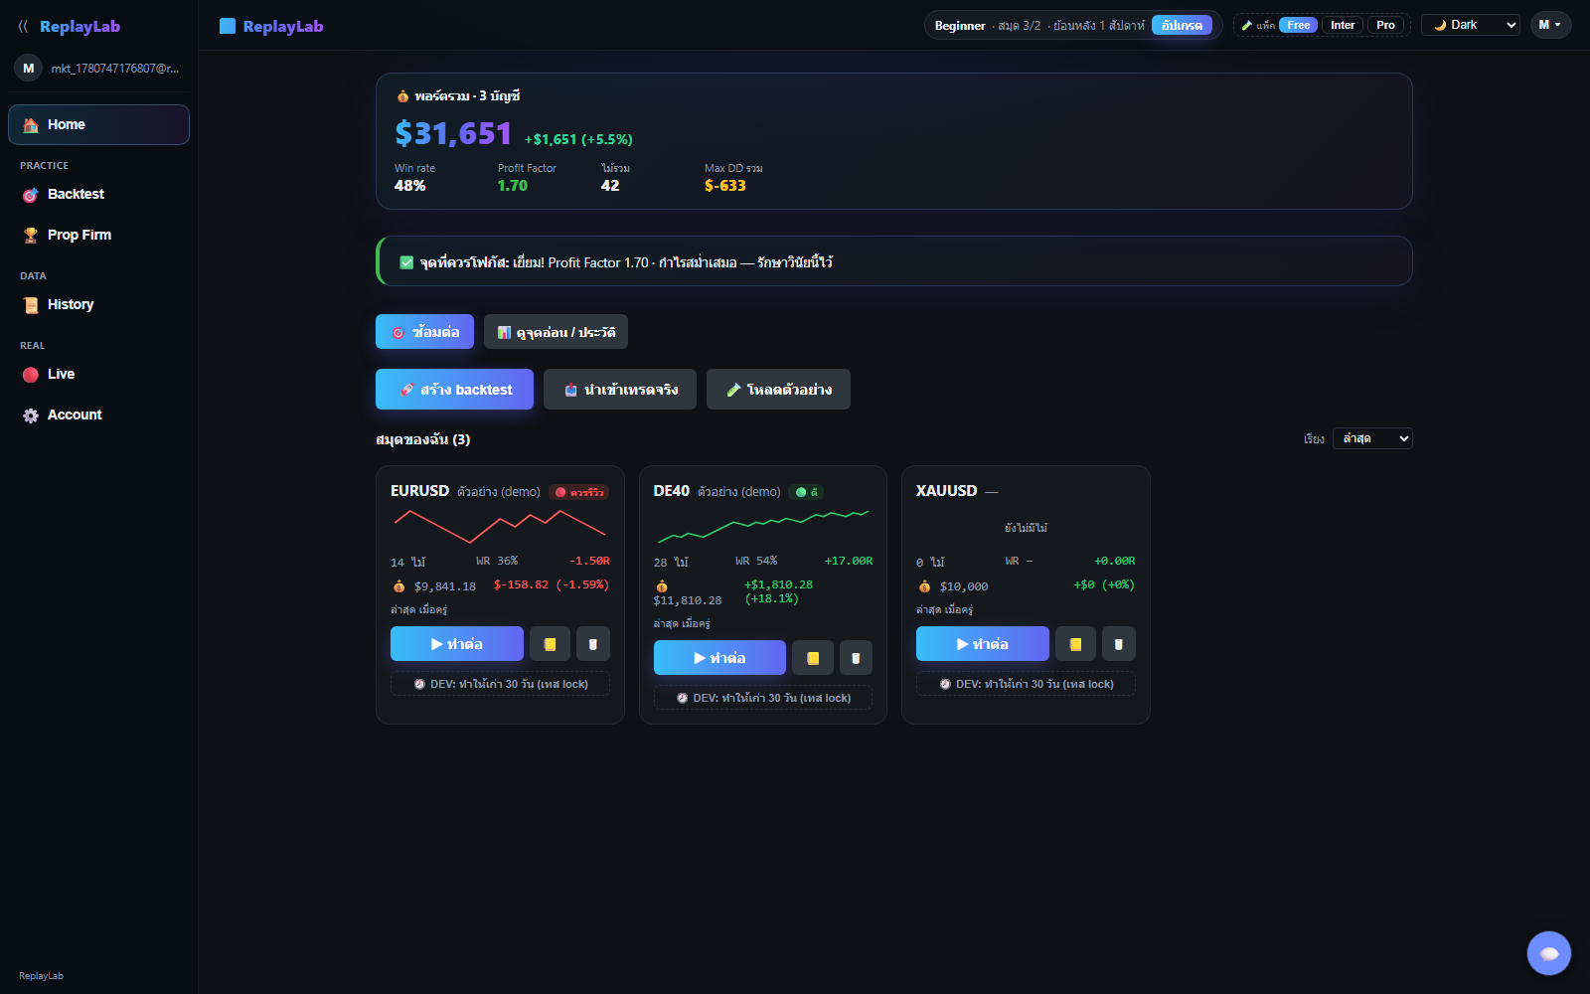This screenshot has width=1590, height=994.
Task: Open the yellow notebook icon on the EURUSD card
Action: point(550,644)
